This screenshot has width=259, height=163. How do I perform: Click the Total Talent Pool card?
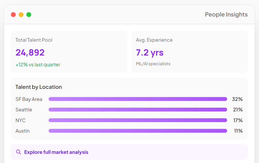tap(69, 52)
